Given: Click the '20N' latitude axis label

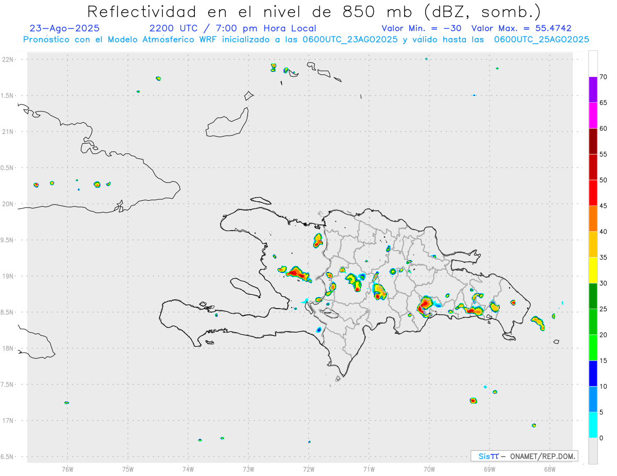Looking at the screenshot, I should pos(9,204).
